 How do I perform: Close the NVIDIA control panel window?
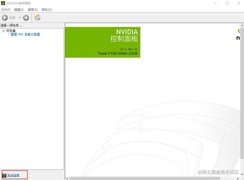click(x=239, y=3)
